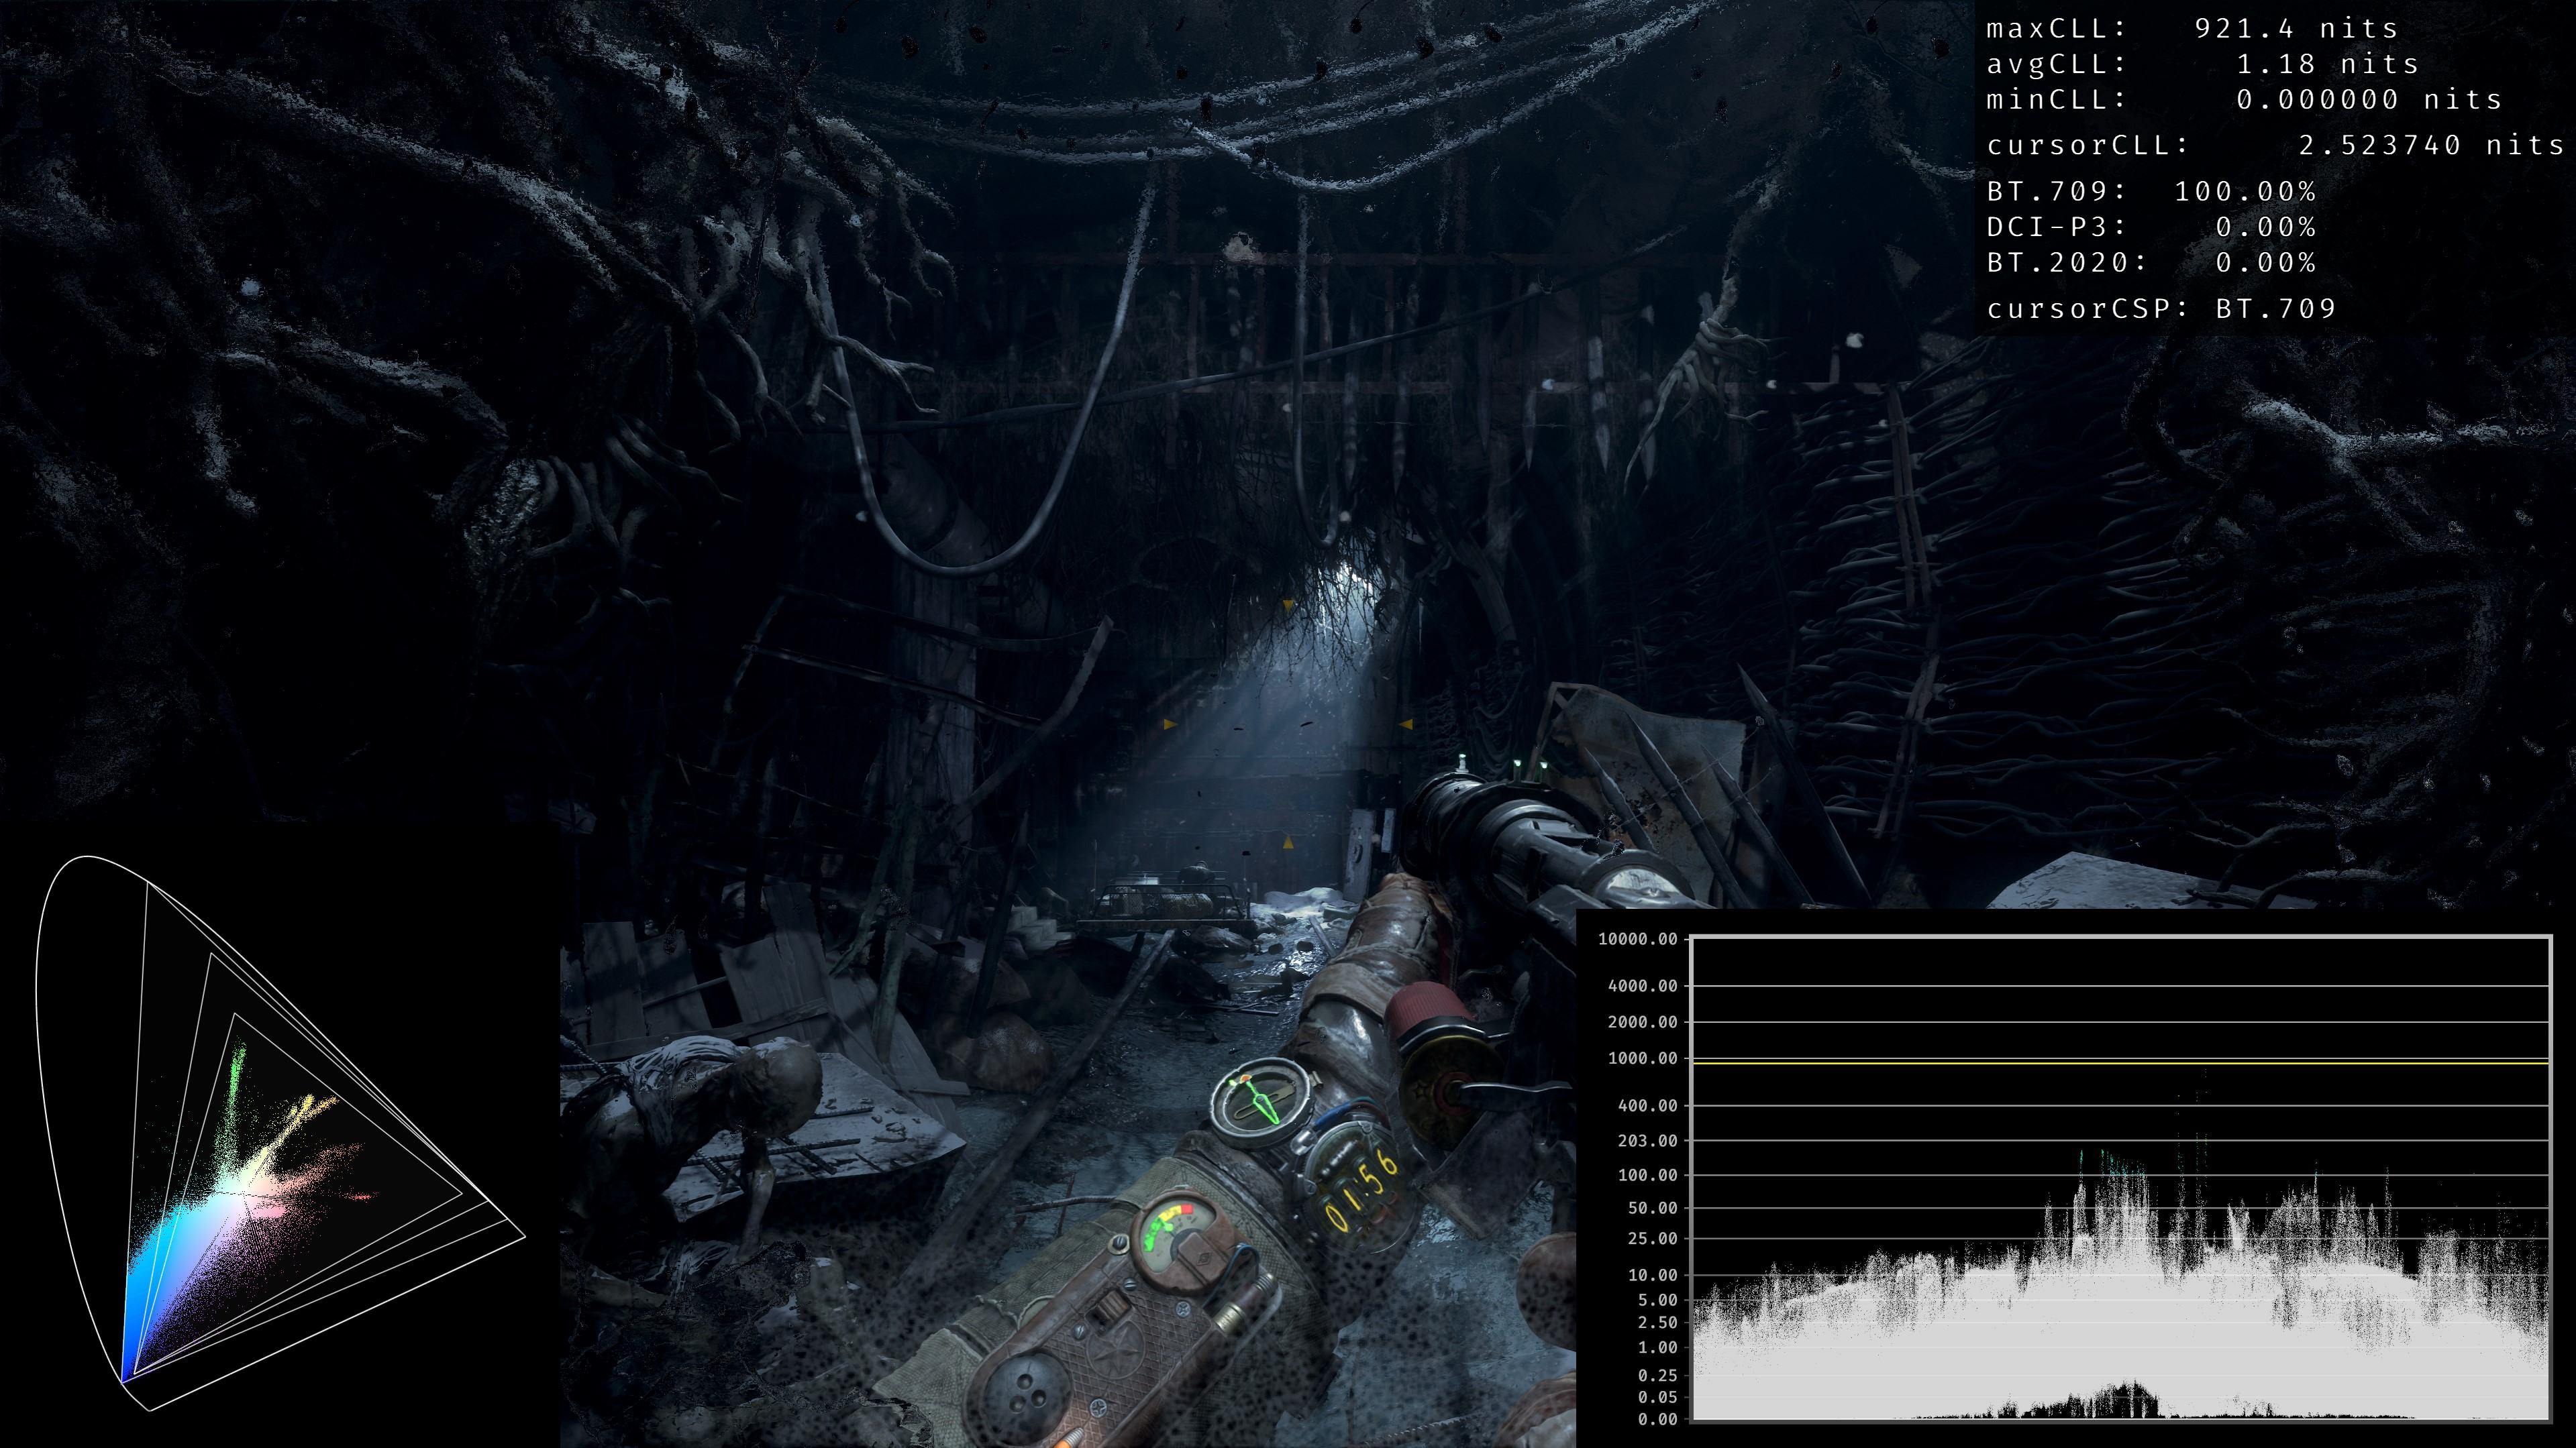Select the avgCLL label

click(2056, 65)
